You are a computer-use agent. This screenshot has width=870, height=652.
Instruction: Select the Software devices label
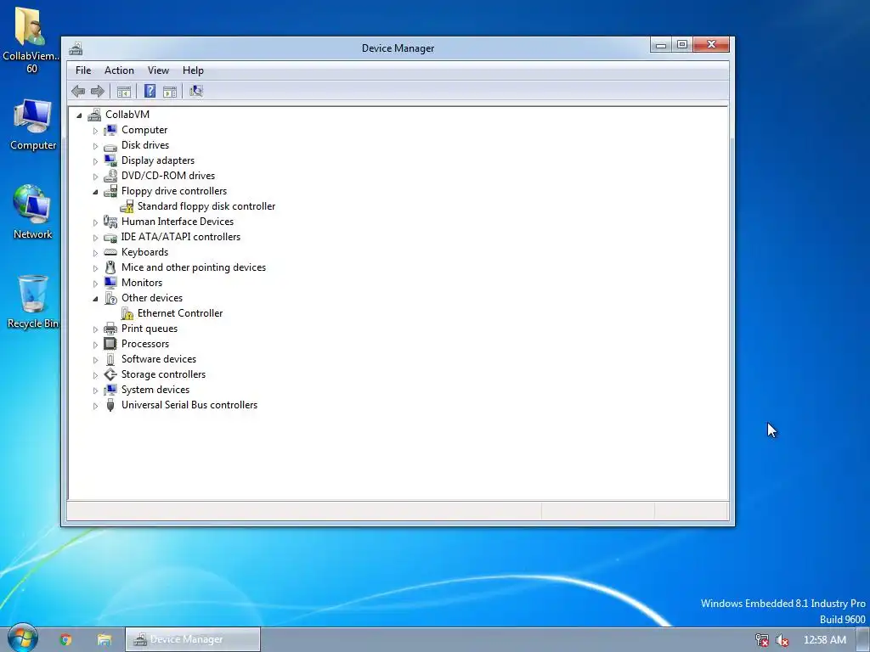point(159,359)
